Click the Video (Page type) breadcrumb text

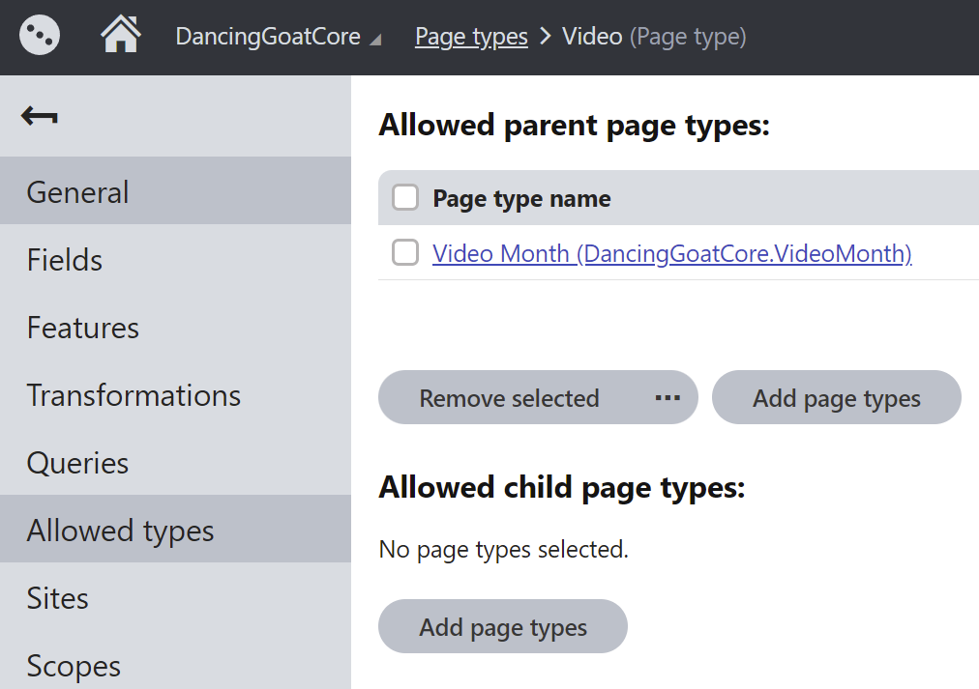(x=654, y=36)
